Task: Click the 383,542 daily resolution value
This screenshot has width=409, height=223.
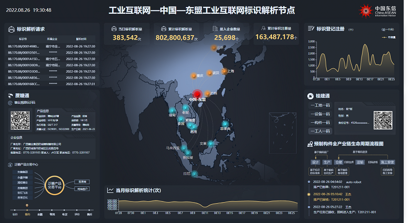Action: [125, 38]
